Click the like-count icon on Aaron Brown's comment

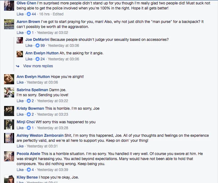coord(29,33)
